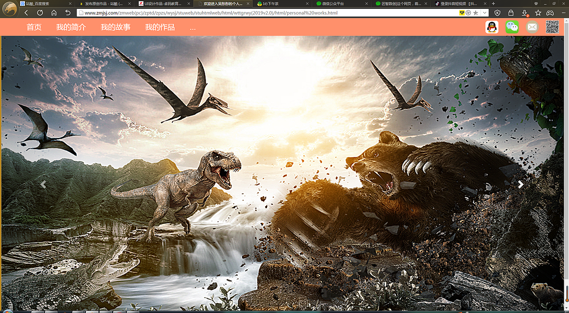Open the shield K security icon
The width and height of the screenshot is (569, 313).
click(497, 13)
